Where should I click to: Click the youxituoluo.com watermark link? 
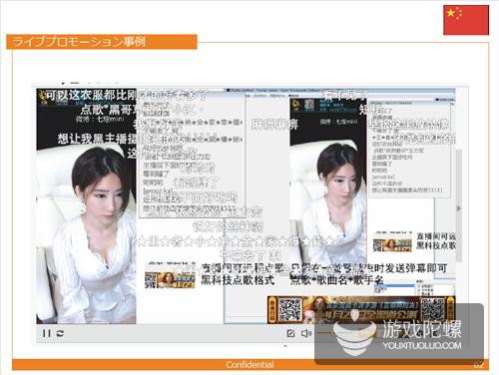click(422, 346)
